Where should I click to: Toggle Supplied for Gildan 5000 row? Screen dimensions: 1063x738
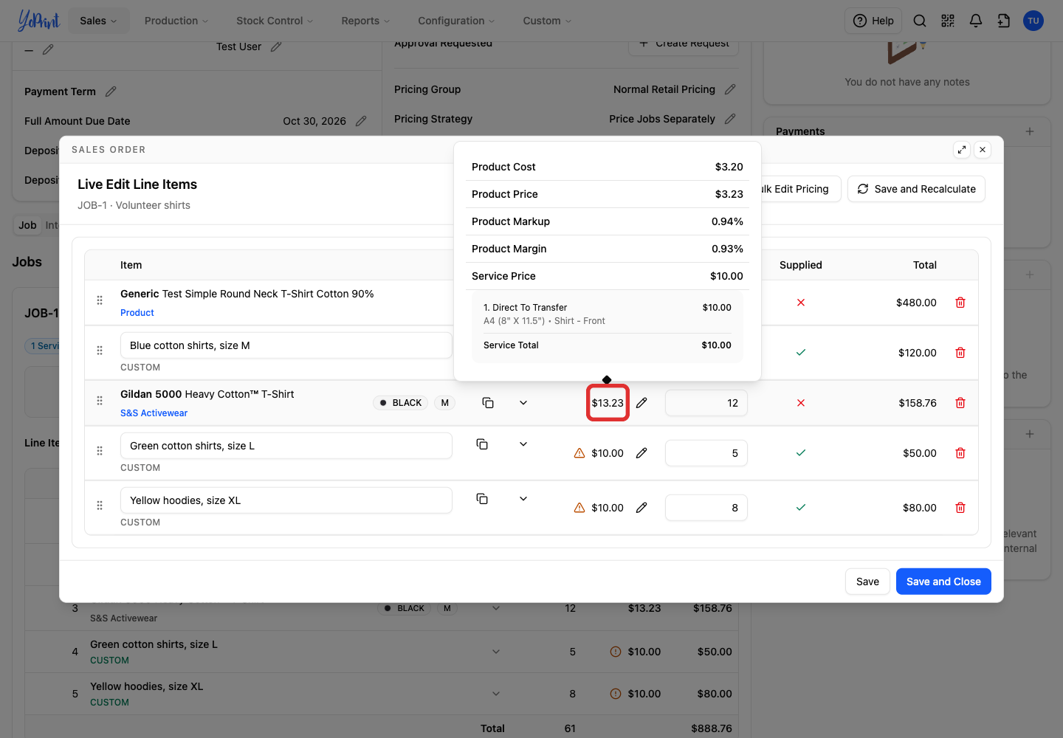click(x=801, y=403)
